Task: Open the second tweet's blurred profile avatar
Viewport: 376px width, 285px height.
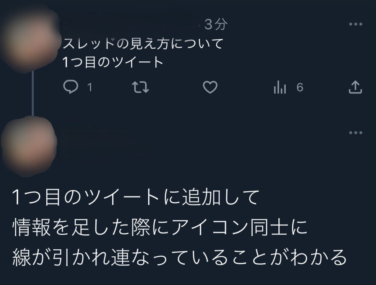Action: pyautogui.click(x=29, y=146)
